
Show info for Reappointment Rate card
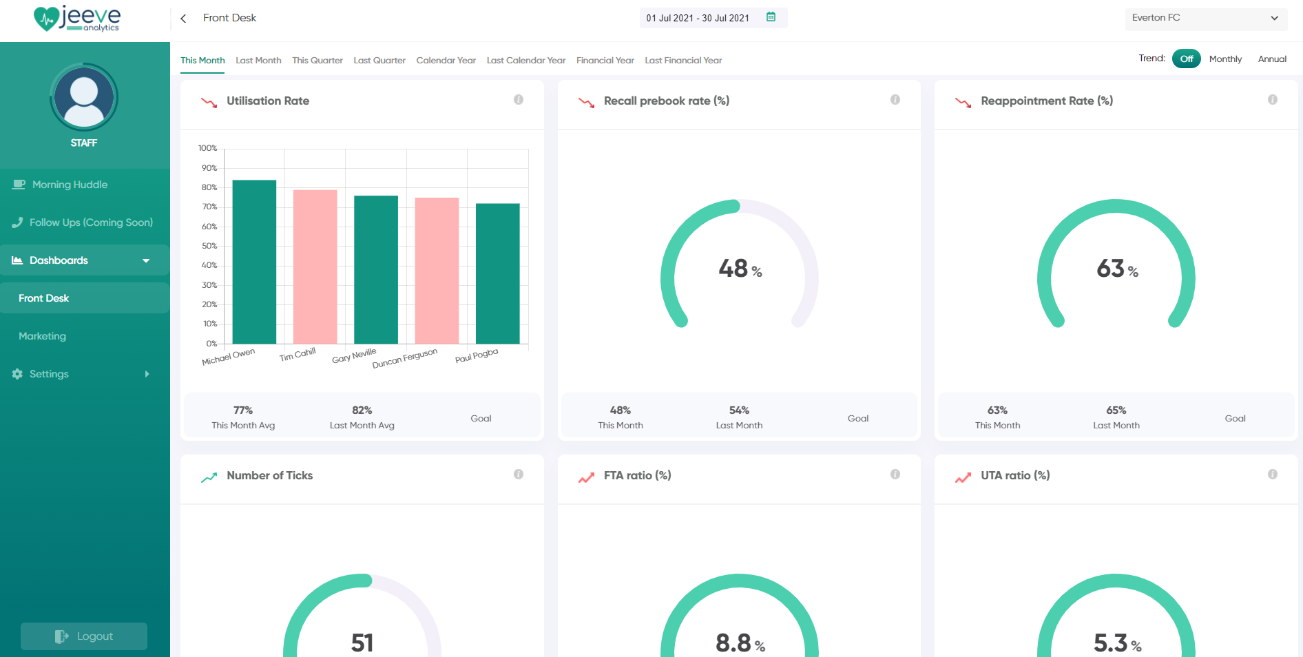[x=1273, y=100]
